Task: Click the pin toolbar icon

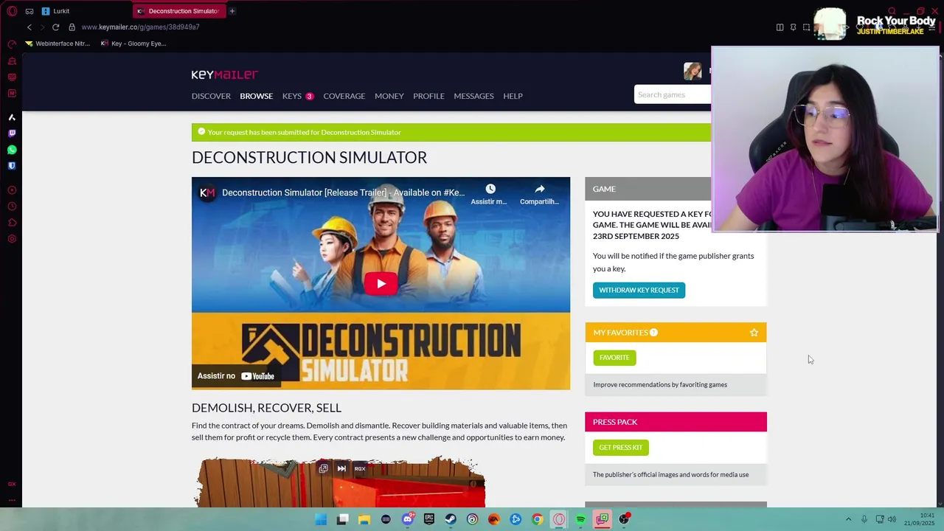Action: click(x=793, y=27)
